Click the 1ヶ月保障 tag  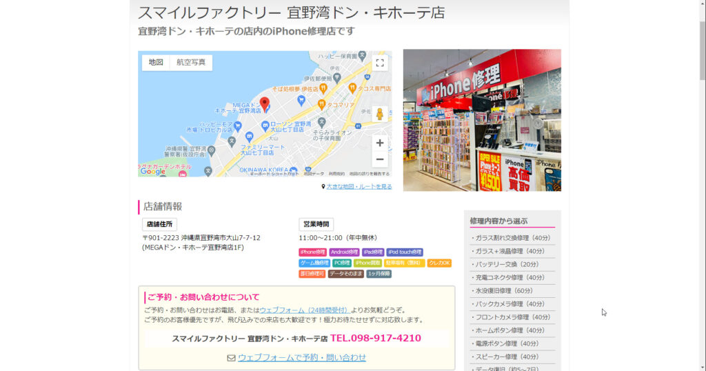(x=379, y=274)
